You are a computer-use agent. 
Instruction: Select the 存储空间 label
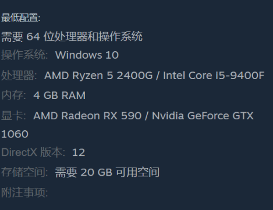pos(24,172)
